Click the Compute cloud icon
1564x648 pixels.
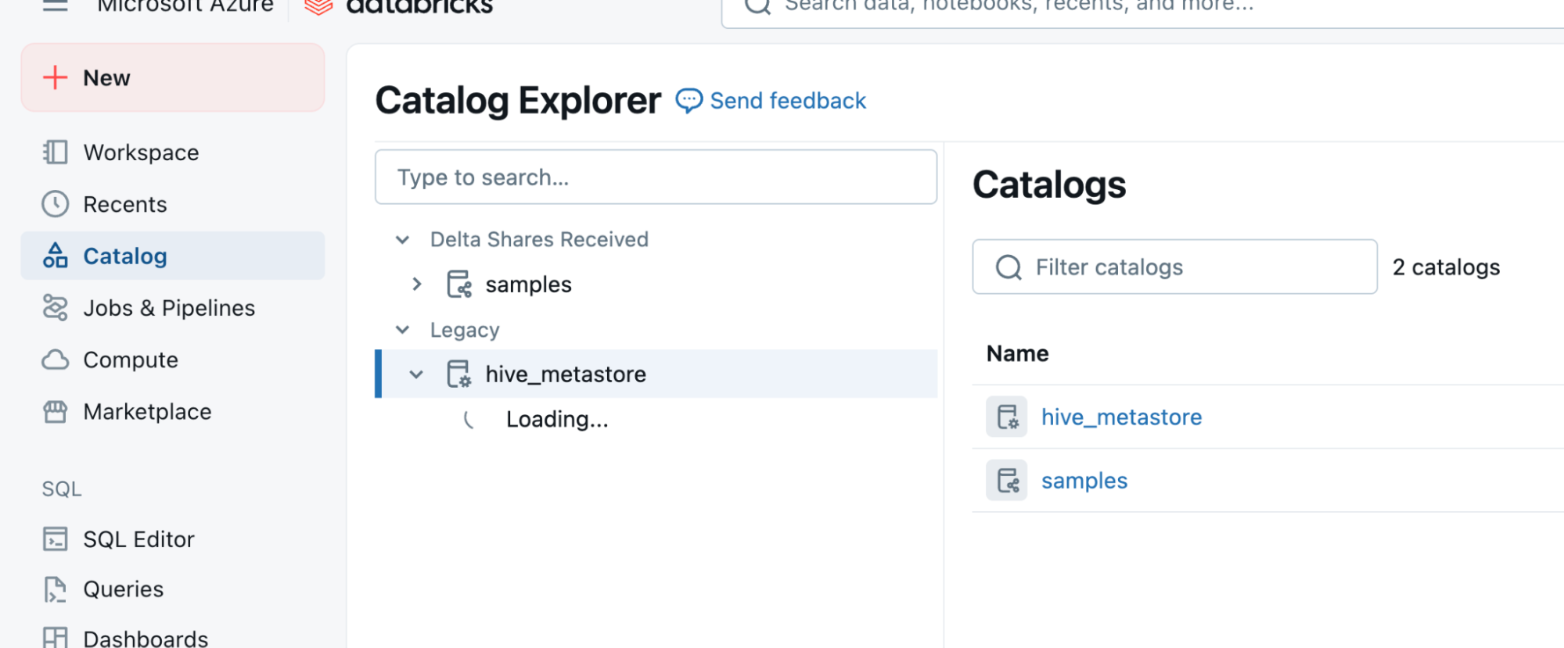(55, 360)
